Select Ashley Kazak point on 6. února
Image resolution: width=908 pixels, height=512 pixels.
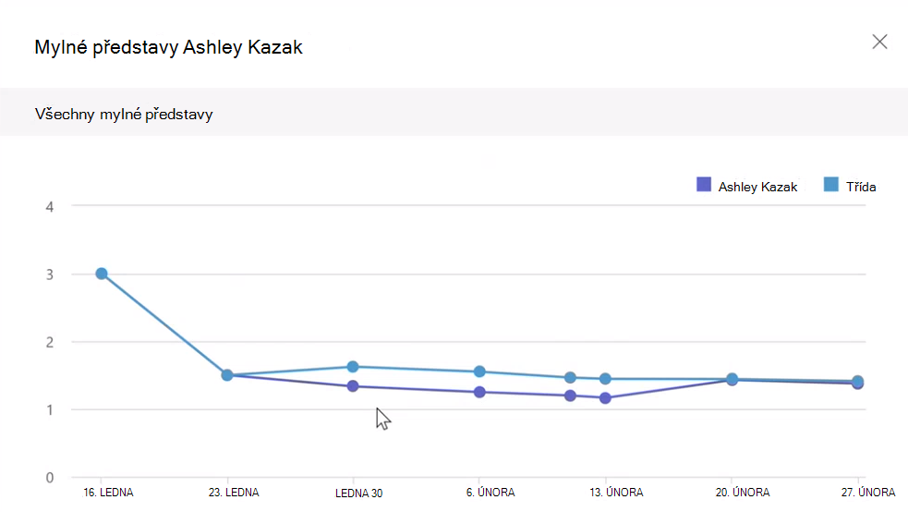pyautogui.click(x=479, y=392)
